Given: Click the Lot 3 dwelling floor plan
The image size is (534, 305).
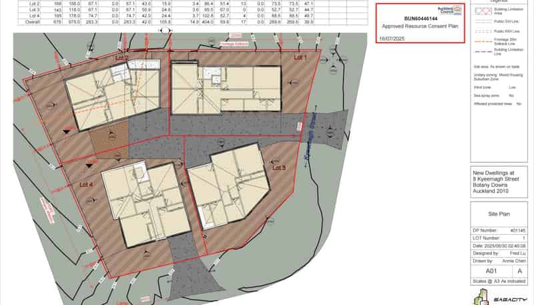Looking at the screenshot, I should coord(229,187).
